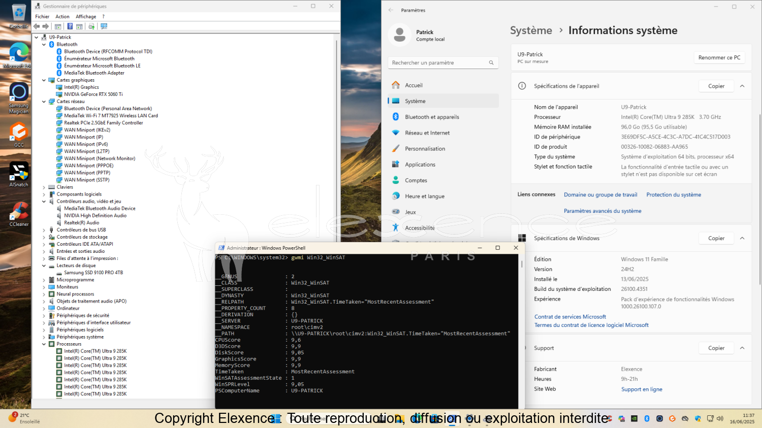The width and height of the screenshot is (762, 428).
Task: Click the PowerShell window vertical scrollbar
Action: 521,264
